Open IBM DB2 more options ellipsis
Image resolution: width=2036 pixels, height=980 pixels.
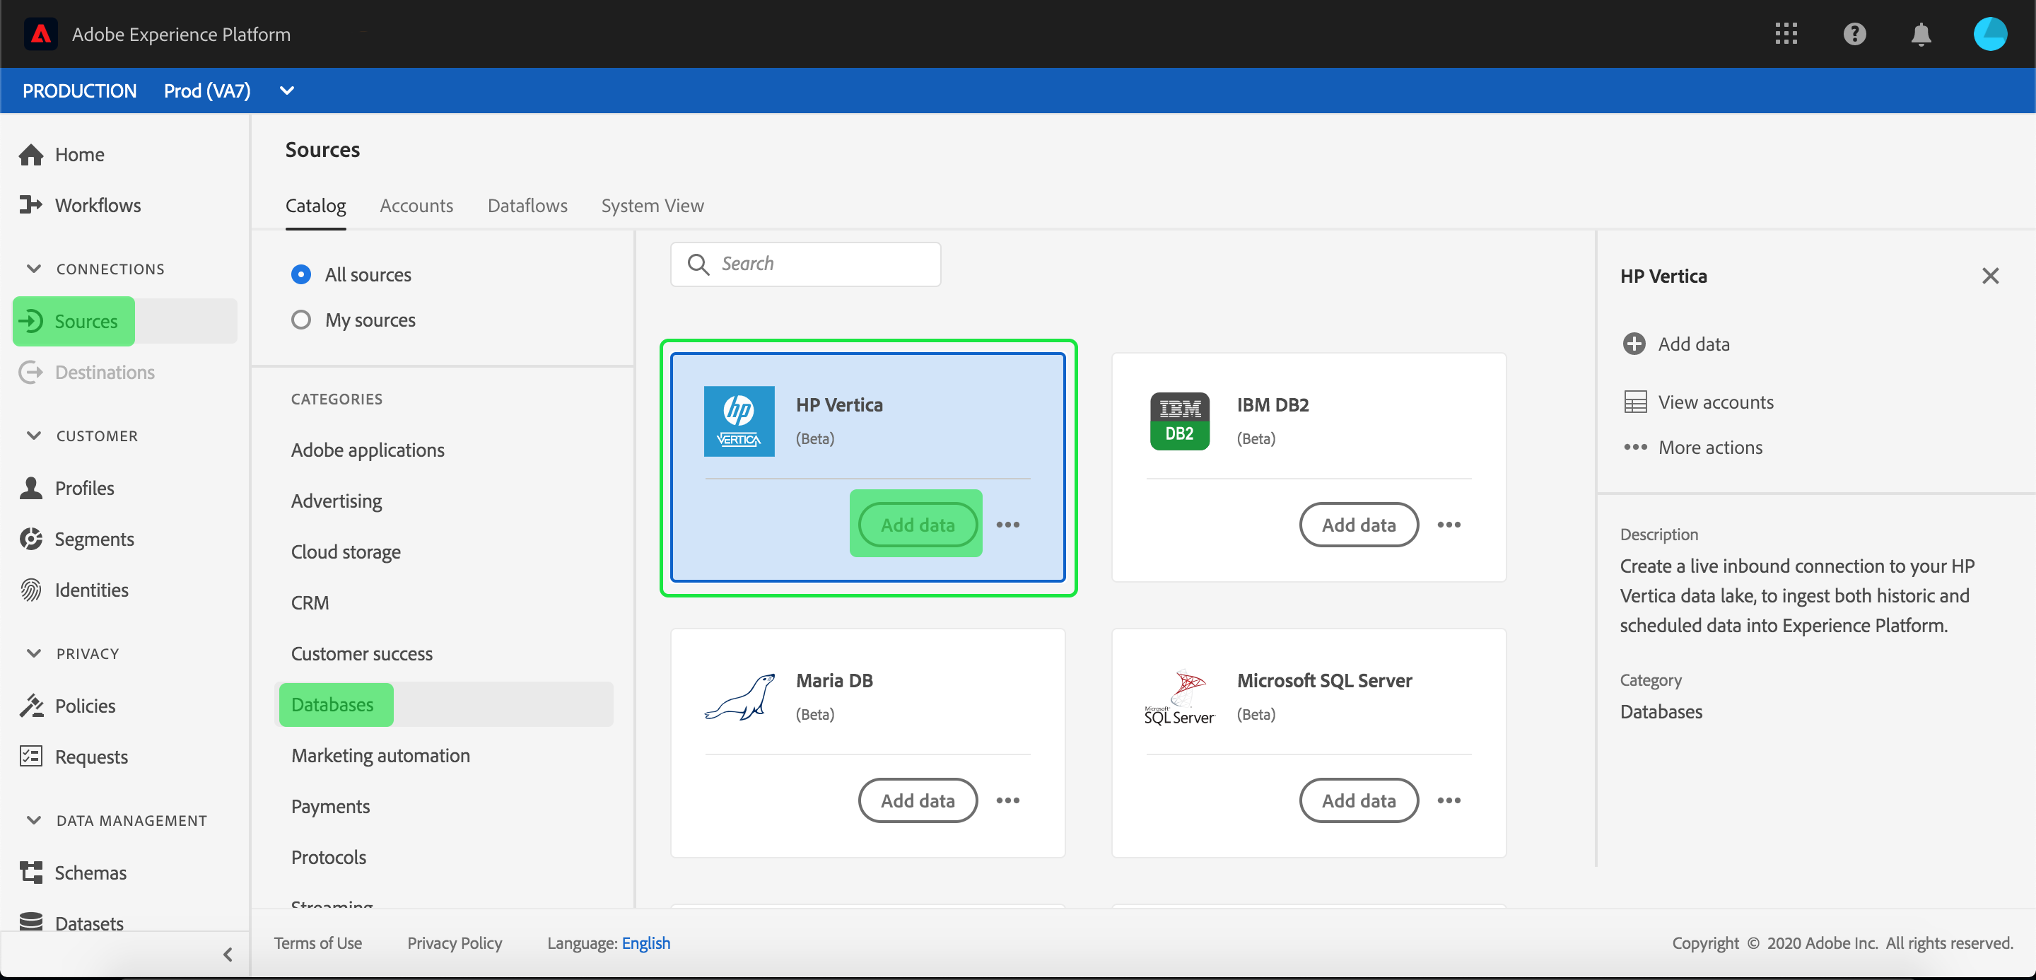tap(1448, 525)
